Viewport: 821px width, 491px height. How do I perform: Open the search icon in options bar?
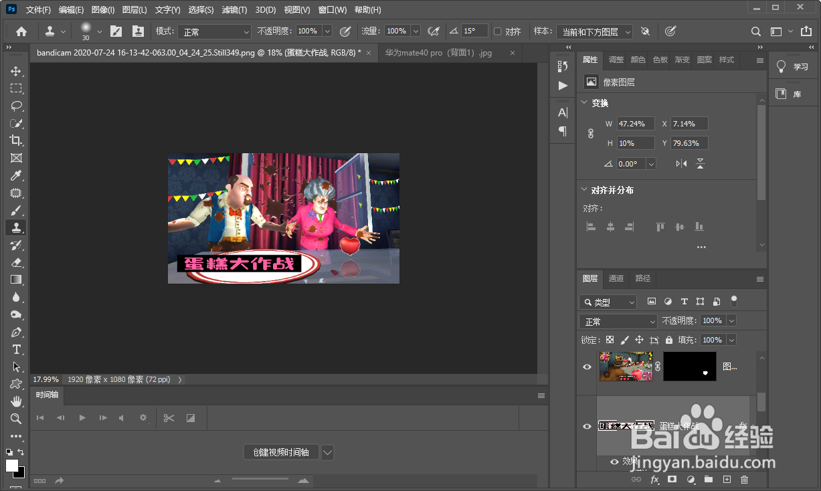coord(755,31)
